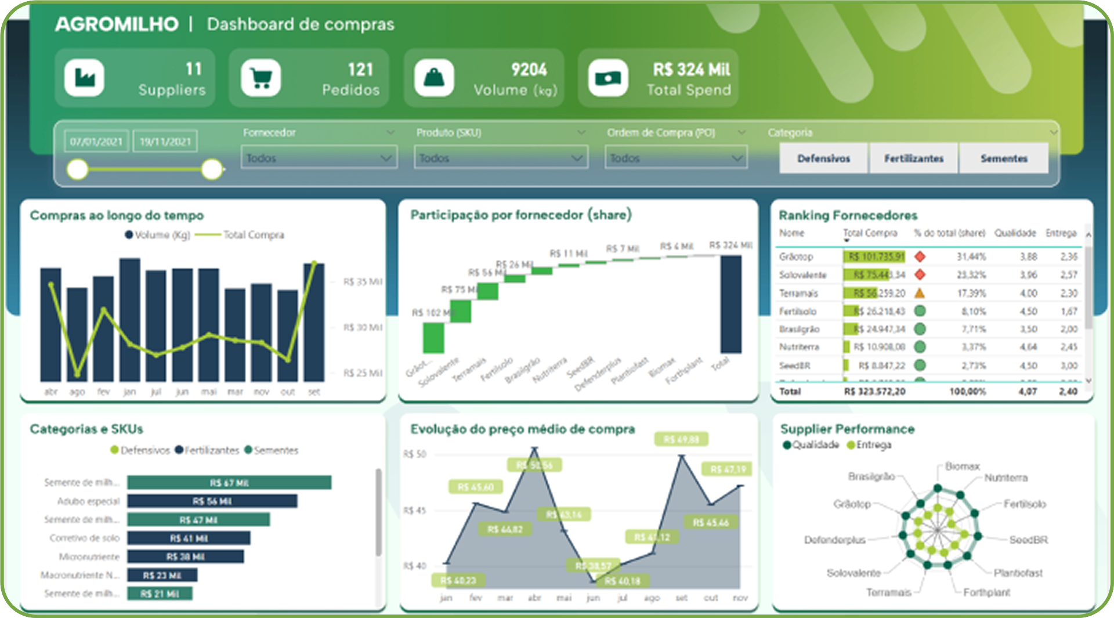Collapse the Categoria slicer header chevron
The image size is (1114, 618).
coord(1053,133)
